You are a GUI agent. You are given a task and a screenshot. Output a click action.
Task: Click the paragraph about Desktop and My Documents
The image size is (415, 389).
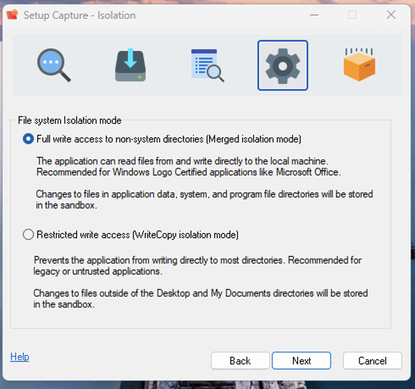pos(200,298)
